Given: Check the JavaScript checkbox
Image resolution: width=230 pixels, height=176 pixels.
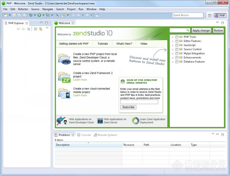Looking at the screenshot, I should [x=177, y=45].
